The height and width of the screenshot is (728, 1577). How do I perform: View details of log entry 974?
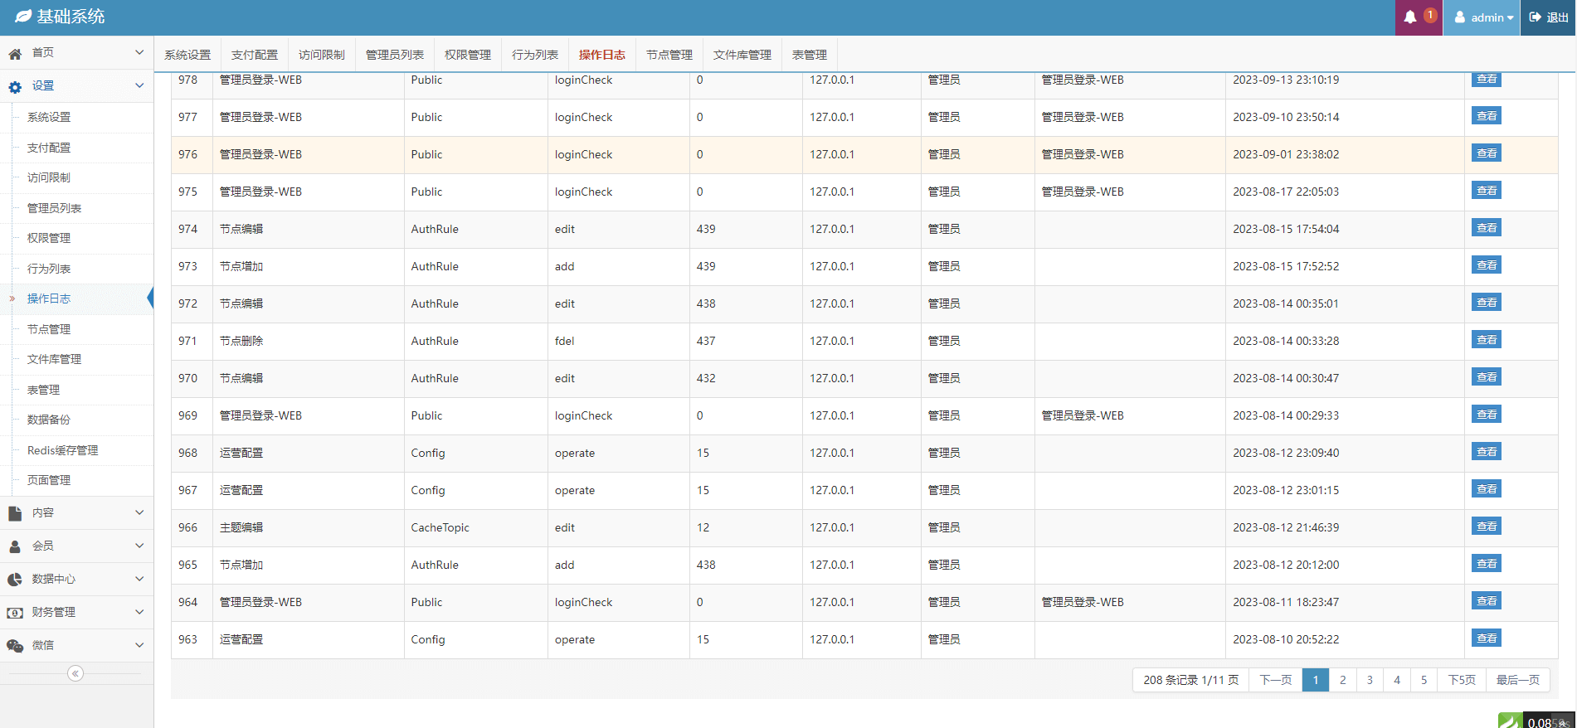click(1486, 228)
